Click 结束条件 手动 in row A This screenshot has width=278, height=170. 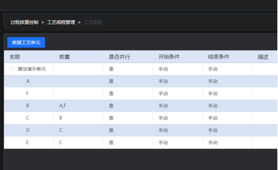pos(213,81)
